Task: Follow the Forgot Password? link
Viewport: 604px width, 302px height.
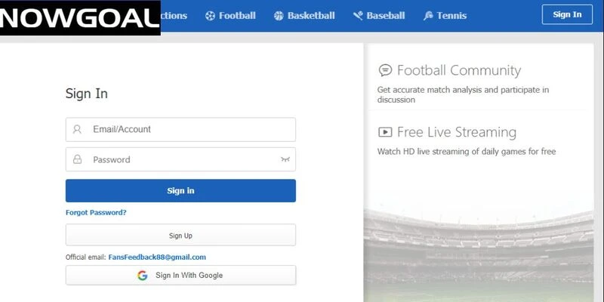Action: point(96,213)
